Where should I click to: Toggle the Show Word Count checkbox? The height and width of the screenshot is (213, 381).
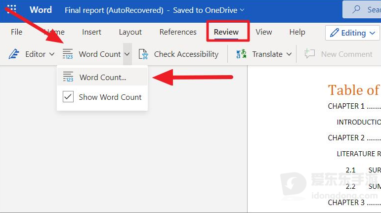68,96
